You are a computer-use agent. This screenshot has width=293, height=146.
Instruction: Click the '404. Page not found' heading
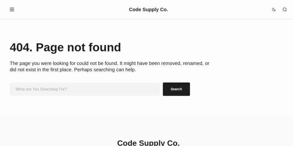click(65, 47)
